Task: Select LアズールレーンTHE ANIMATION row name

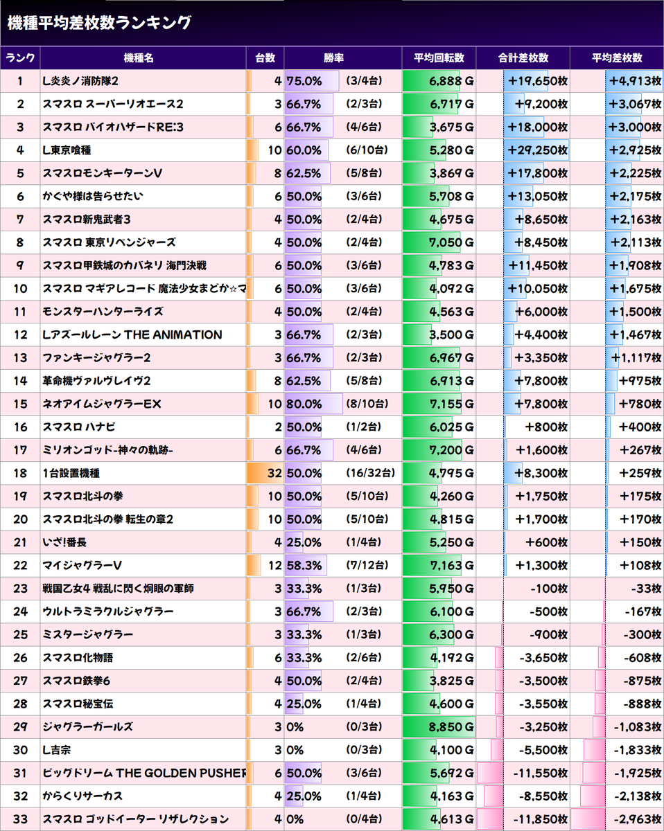Action: pyautogui.click(x=132, y=335)
